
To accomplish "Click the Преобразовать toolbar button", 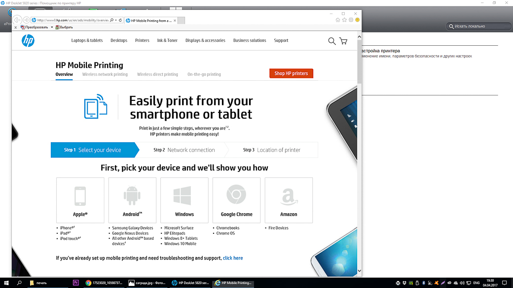I will coord(35,28).
